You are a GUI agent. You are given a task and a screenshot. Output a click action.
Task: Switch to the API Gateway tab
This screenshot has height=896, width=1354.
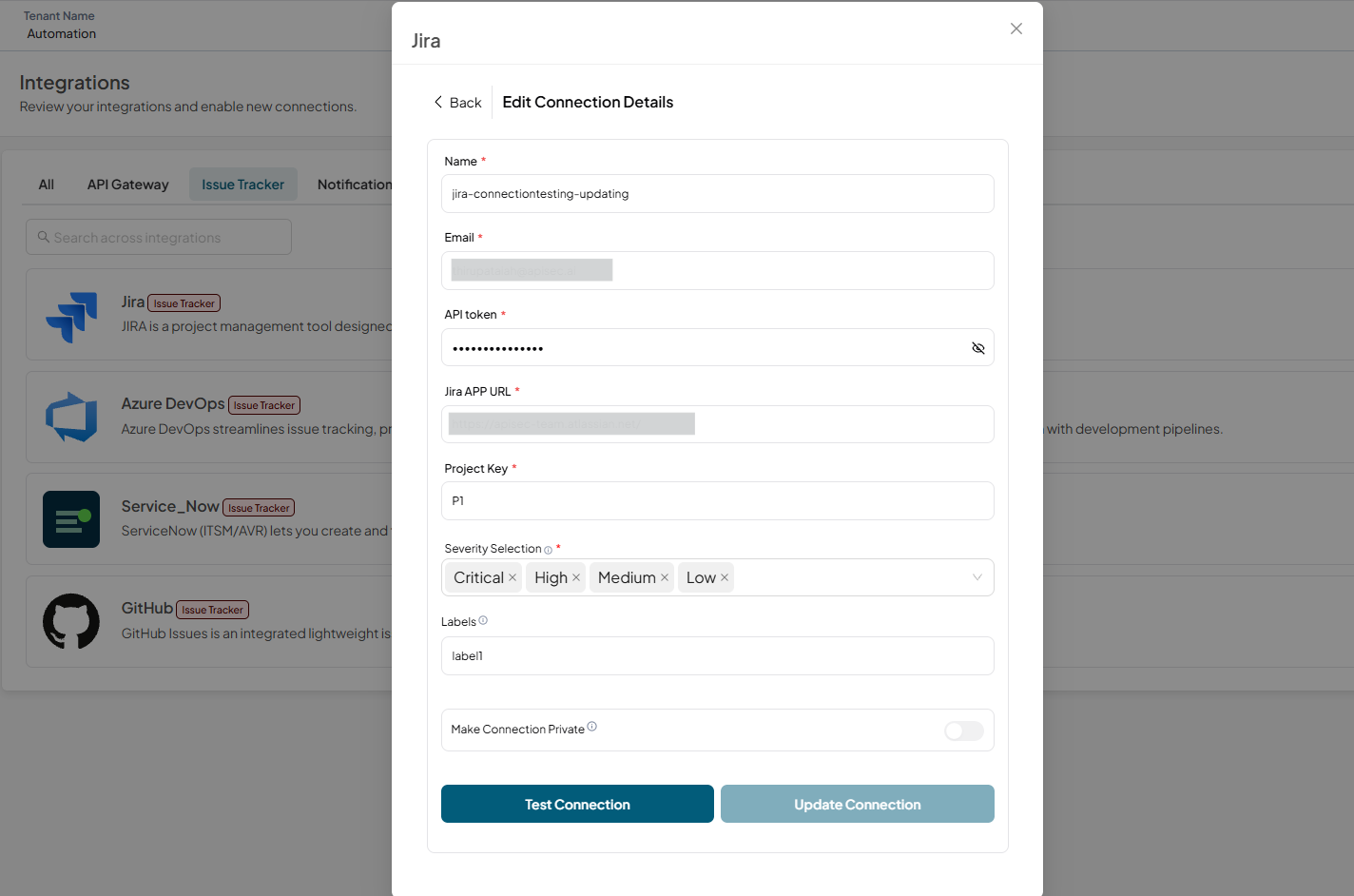pyautogui.click(x=127, y=185)
